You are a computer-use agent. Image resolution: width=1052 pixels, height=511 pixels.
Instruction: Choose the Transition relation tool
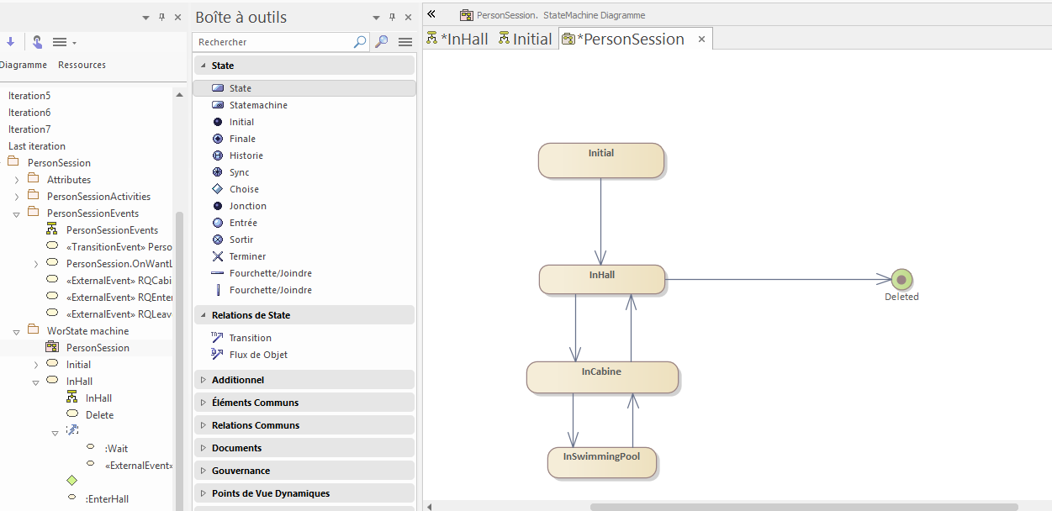click(x=250, y=338)
